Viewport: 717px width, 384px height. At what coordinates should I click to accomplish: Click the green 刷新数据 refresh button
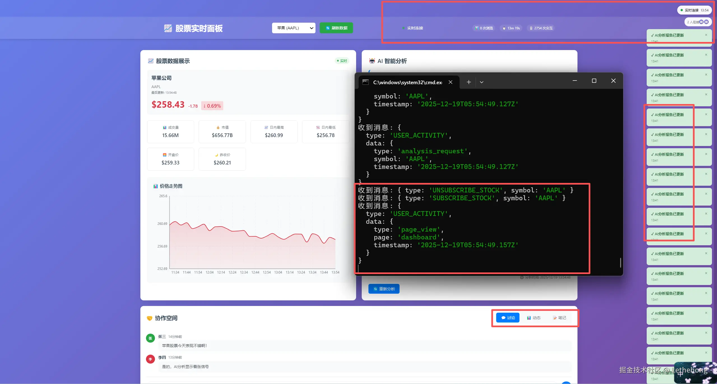tap(336, 28)
